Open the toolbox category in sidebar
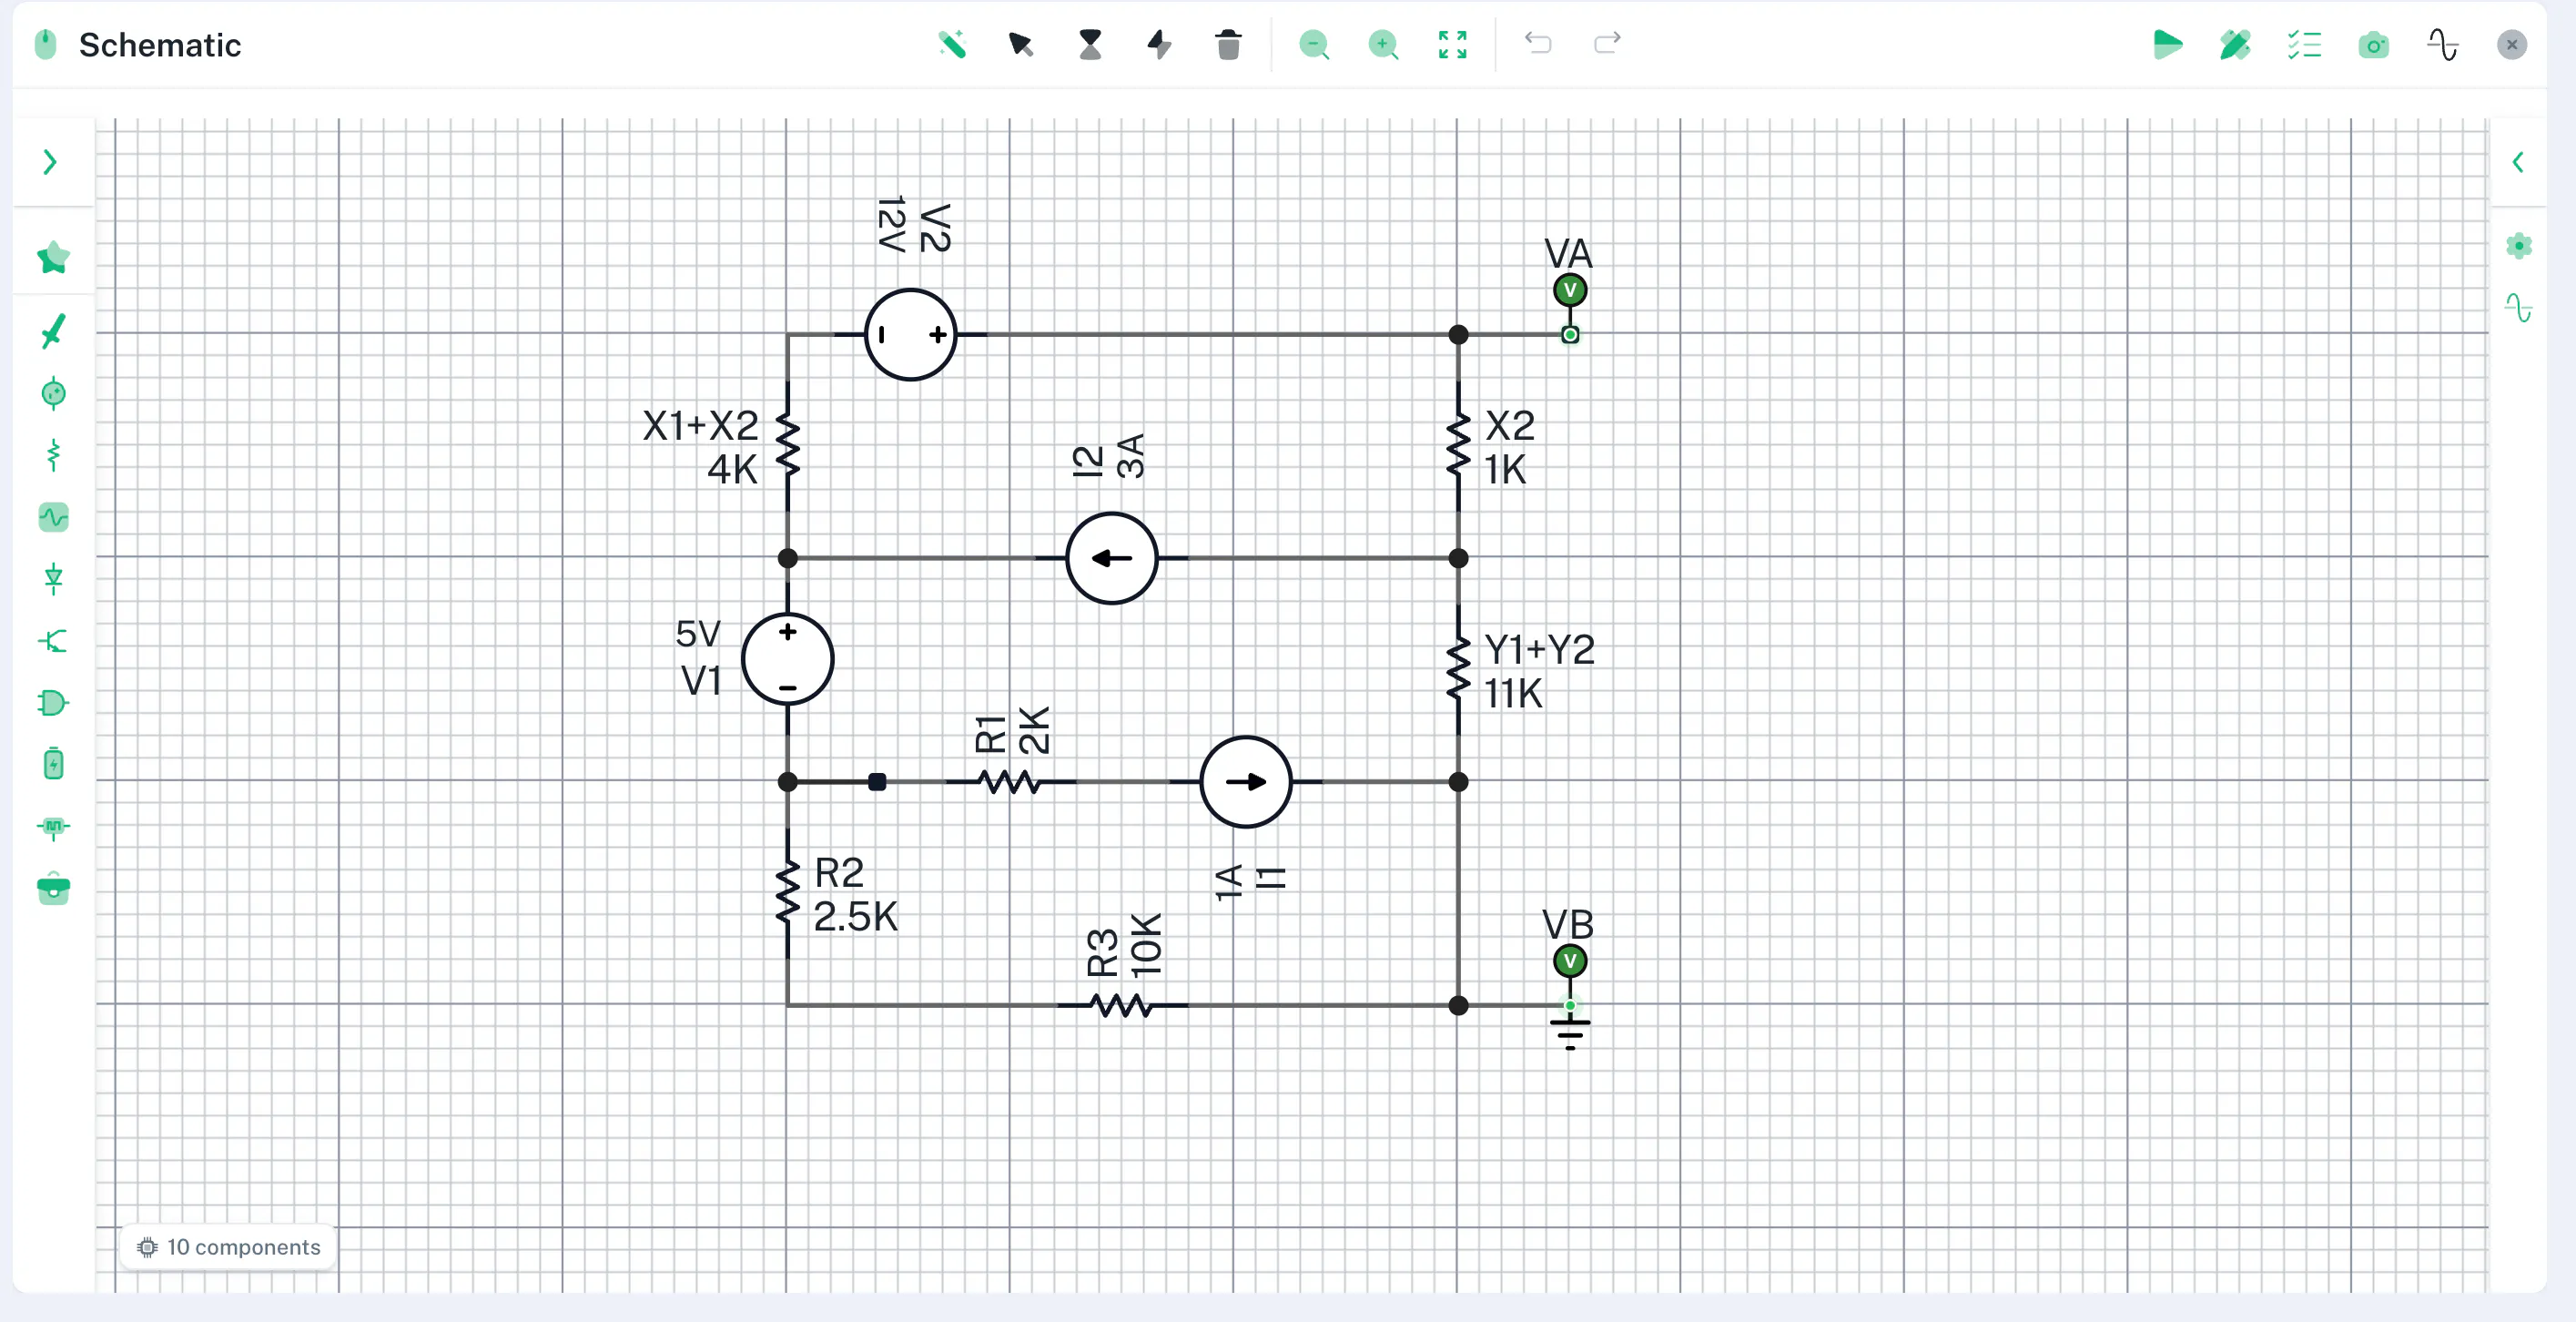Image resolution: width=2576 pixels, height=1322 pixels. (53, 888)
